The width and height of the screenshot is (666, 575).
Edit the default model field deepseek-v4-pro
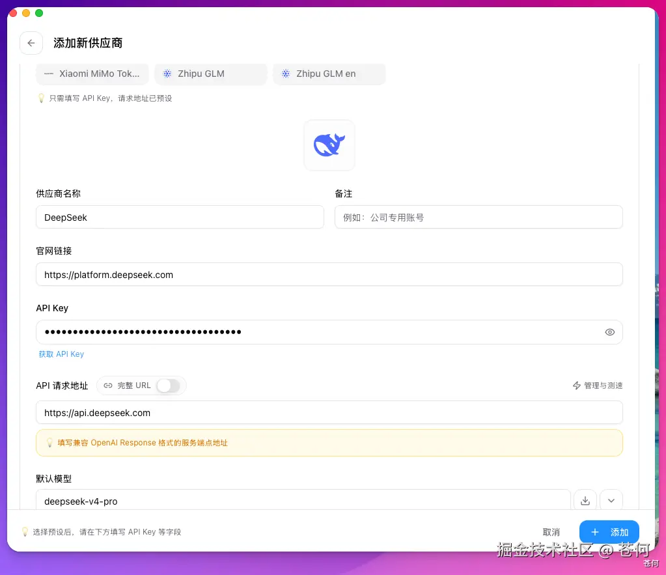303,501
